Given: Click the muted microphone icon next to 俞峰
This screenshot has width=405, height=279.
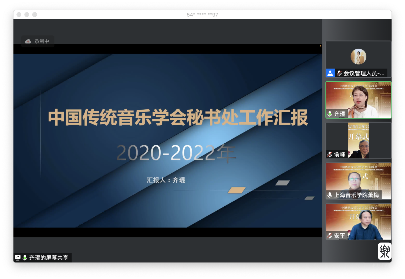Looking at the screenshot, I should (330, 154).
